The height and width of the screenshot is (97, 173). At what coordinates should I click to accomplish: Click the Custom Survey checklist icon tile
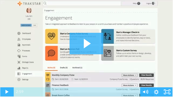(108, 53)
